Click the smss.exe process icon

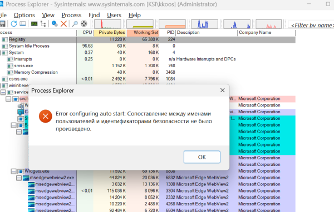[10, 66]
